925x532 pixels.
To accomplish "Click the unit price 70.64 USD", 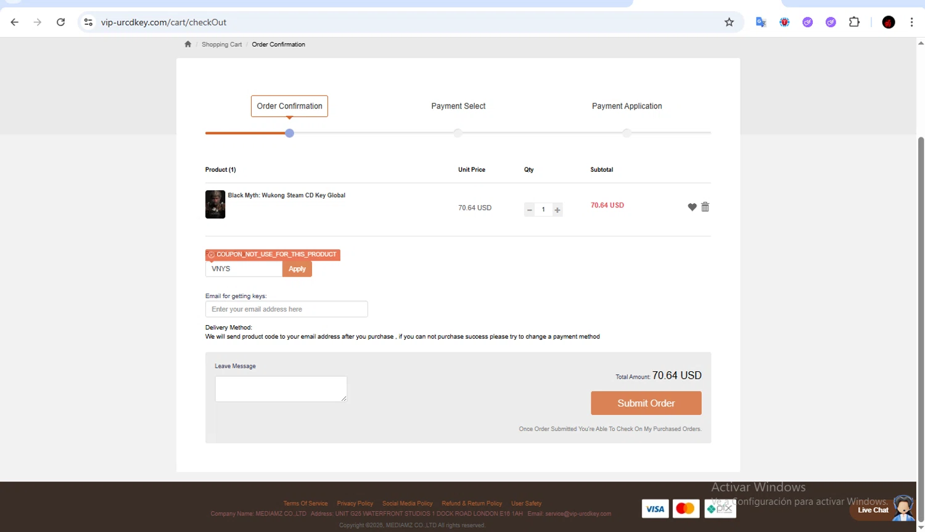I will pyautogui.click(x=475, y=208).
